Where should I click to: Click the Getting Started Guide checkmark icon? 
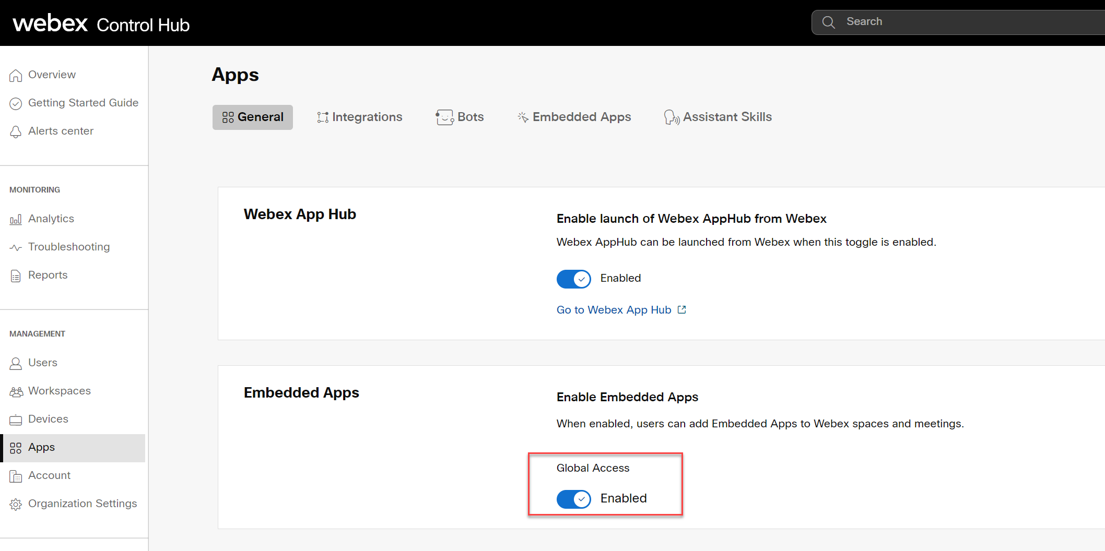pyautogui.click(x=16, y=104)
